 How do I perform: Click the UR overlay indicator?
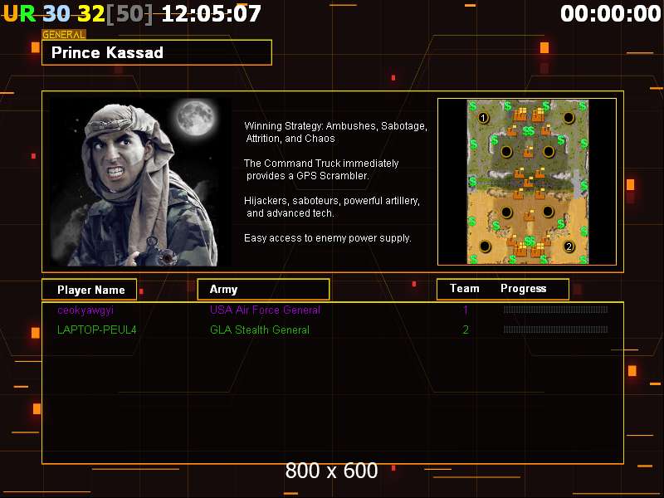pyautogui.click(x=19, y=13)
